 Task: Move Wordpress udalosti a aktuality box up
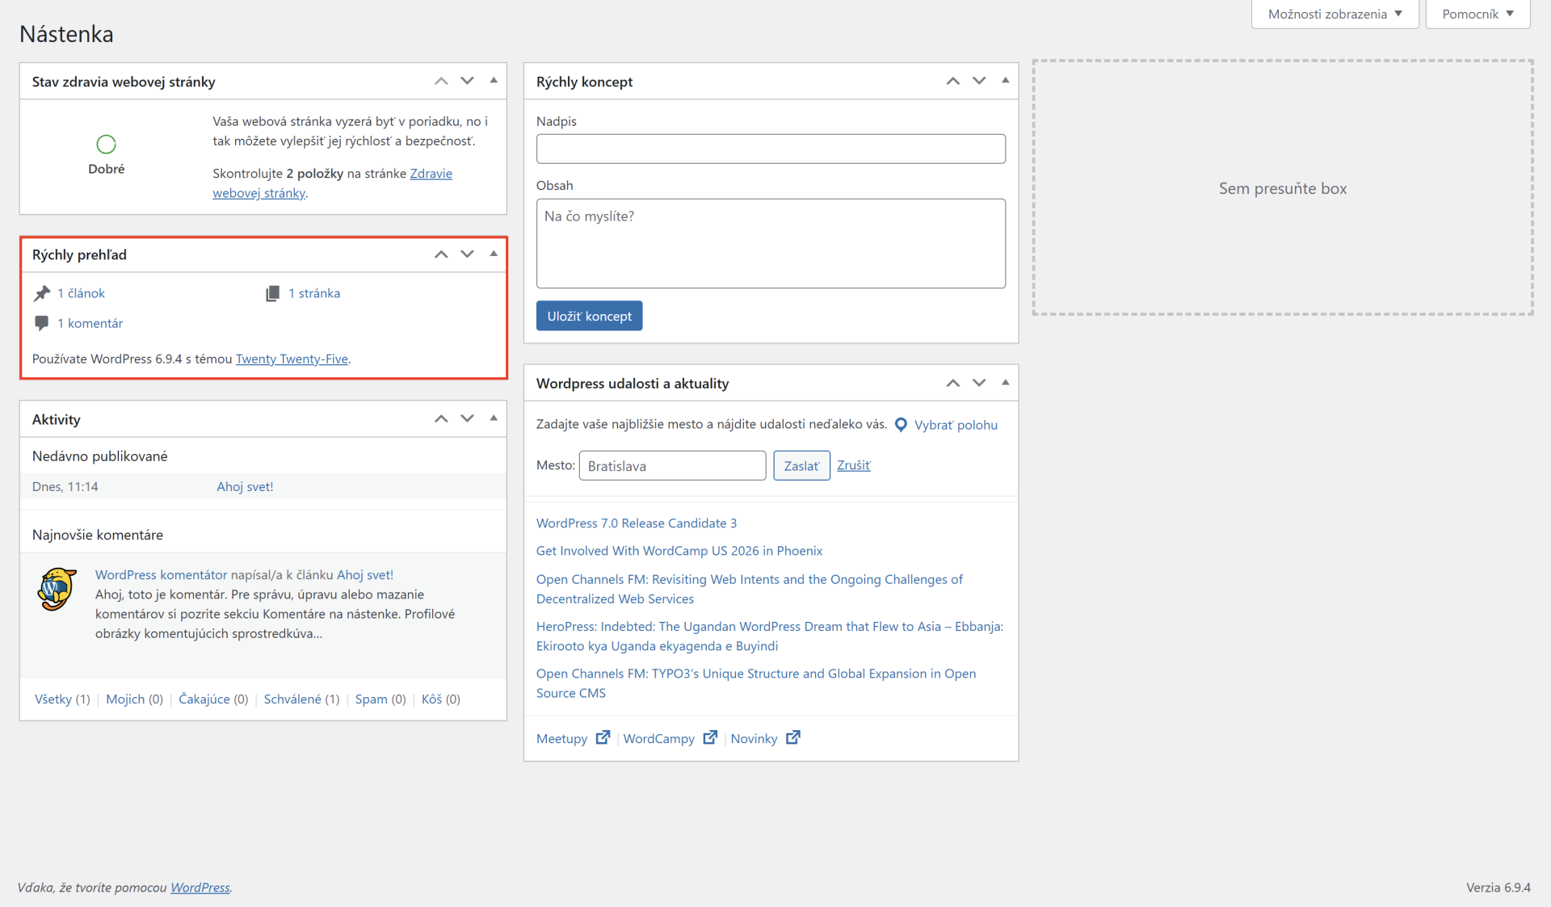[953, 383]
